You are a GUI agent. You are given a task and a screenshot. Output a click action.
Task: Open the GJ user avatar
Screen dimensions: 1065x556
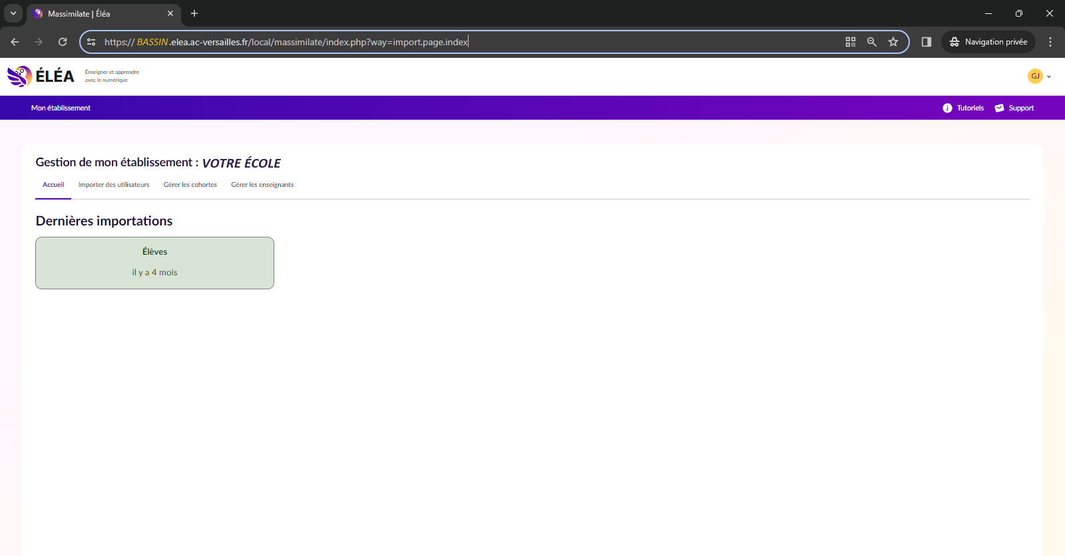pyautogui.click(x=1035, y=76)
